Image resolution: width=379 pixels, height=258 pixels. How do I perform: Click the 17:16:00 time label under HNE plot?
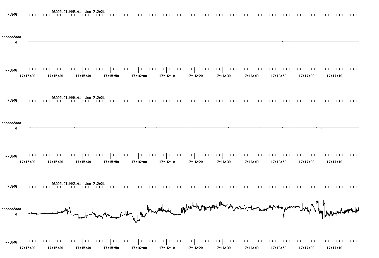click(x=139, y=76)
